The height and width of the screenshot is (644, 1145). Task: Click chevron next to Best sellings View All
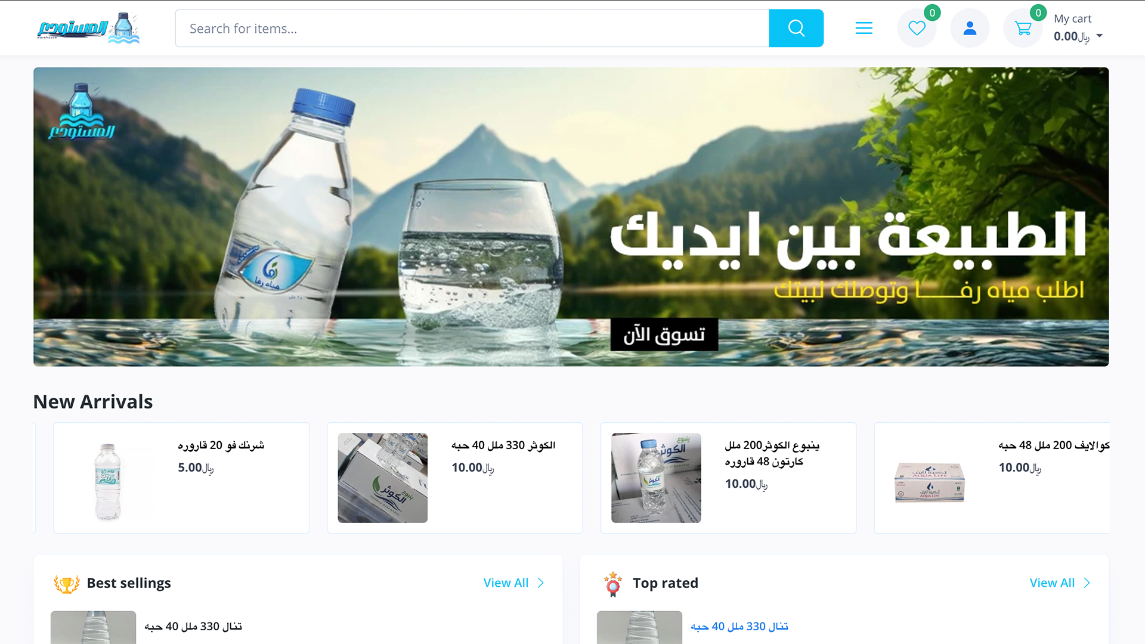pos(541,583)
